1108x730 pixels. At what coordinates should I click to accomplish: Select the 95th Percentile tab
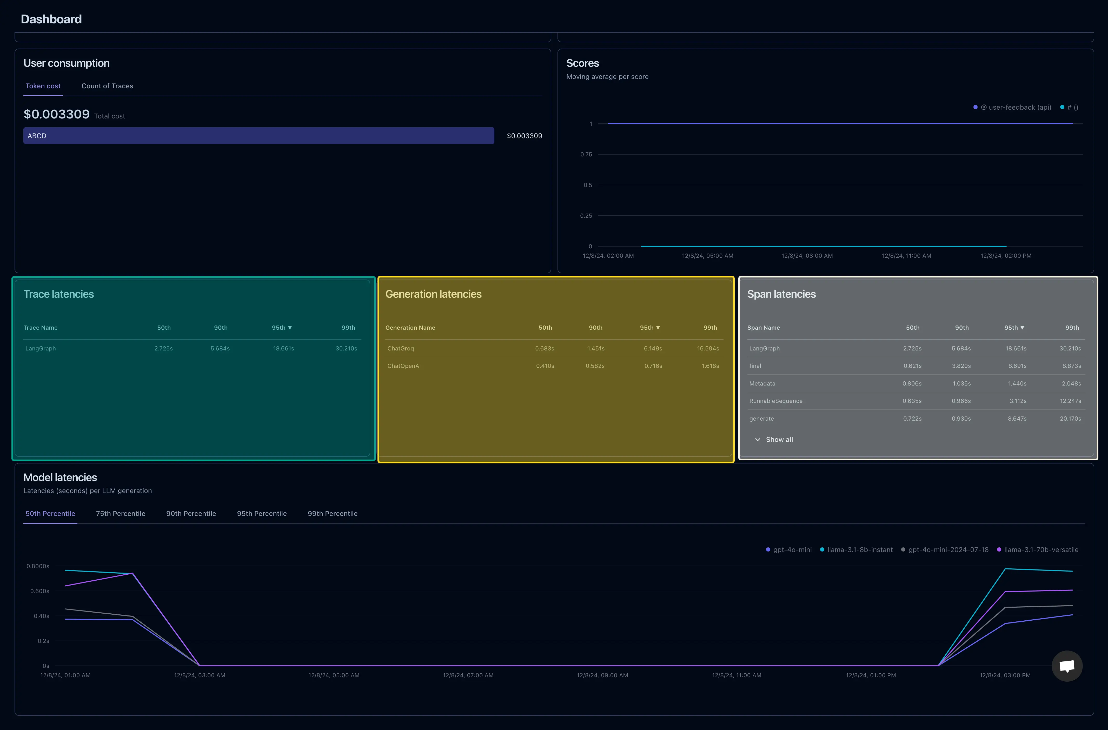(x=262, y=514)
